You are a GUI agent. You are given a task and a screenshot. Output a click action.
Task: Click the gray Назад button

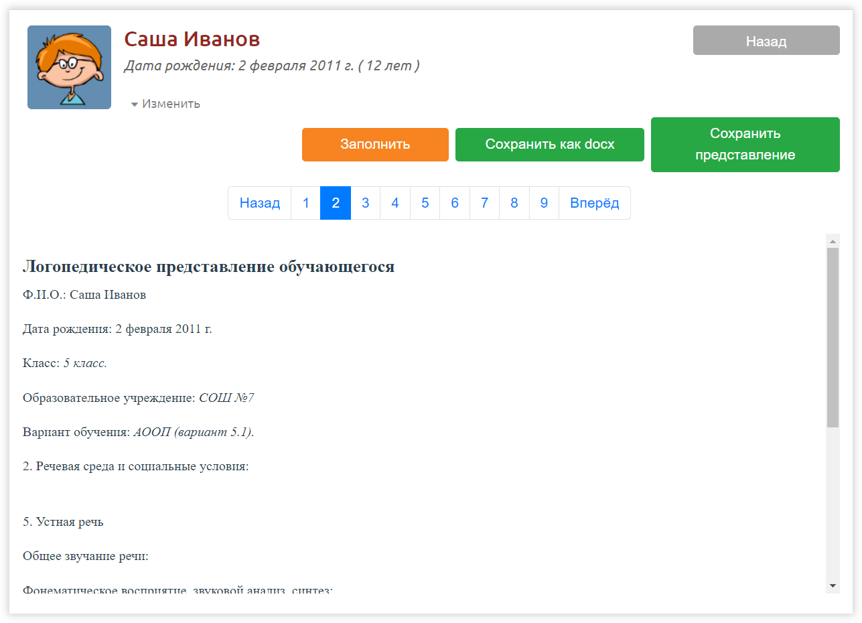pos(766,41)
